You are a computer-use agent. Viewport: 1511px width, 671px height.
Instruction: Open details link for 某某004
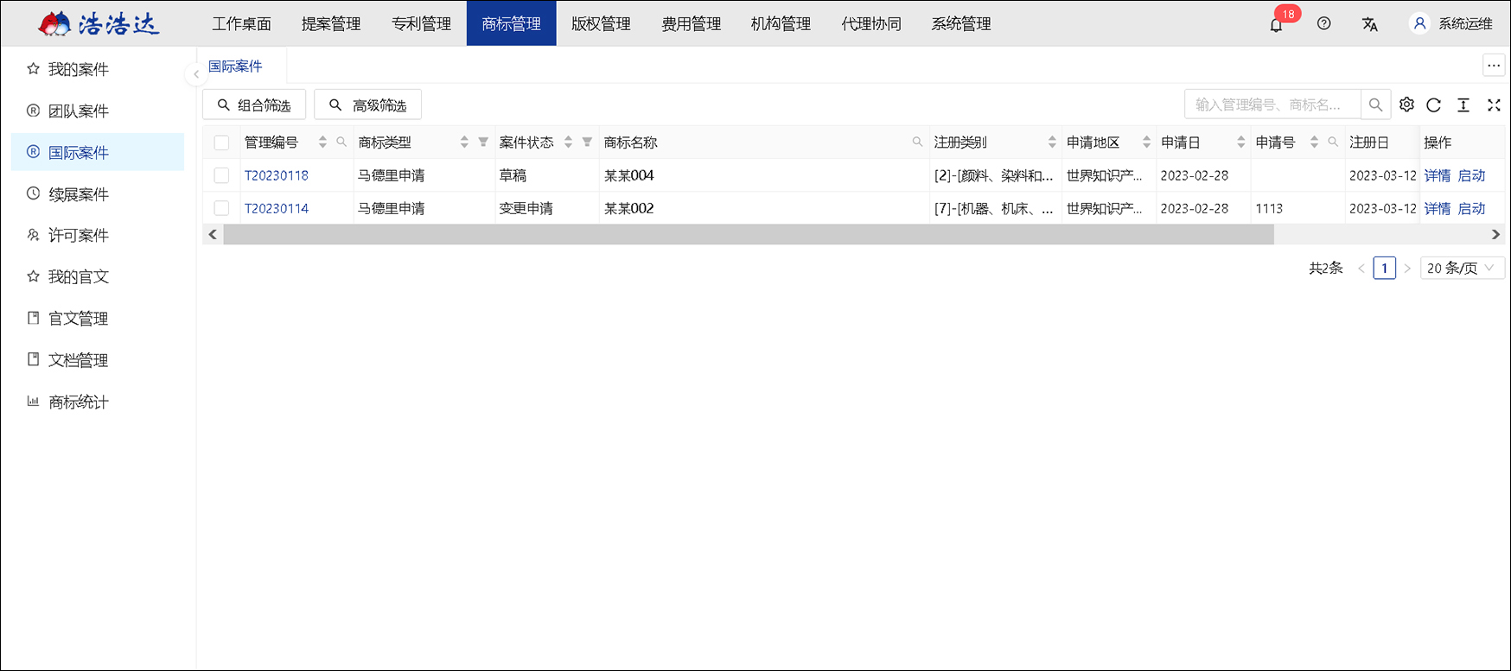pyautogui.click(x=1437, y=175)
